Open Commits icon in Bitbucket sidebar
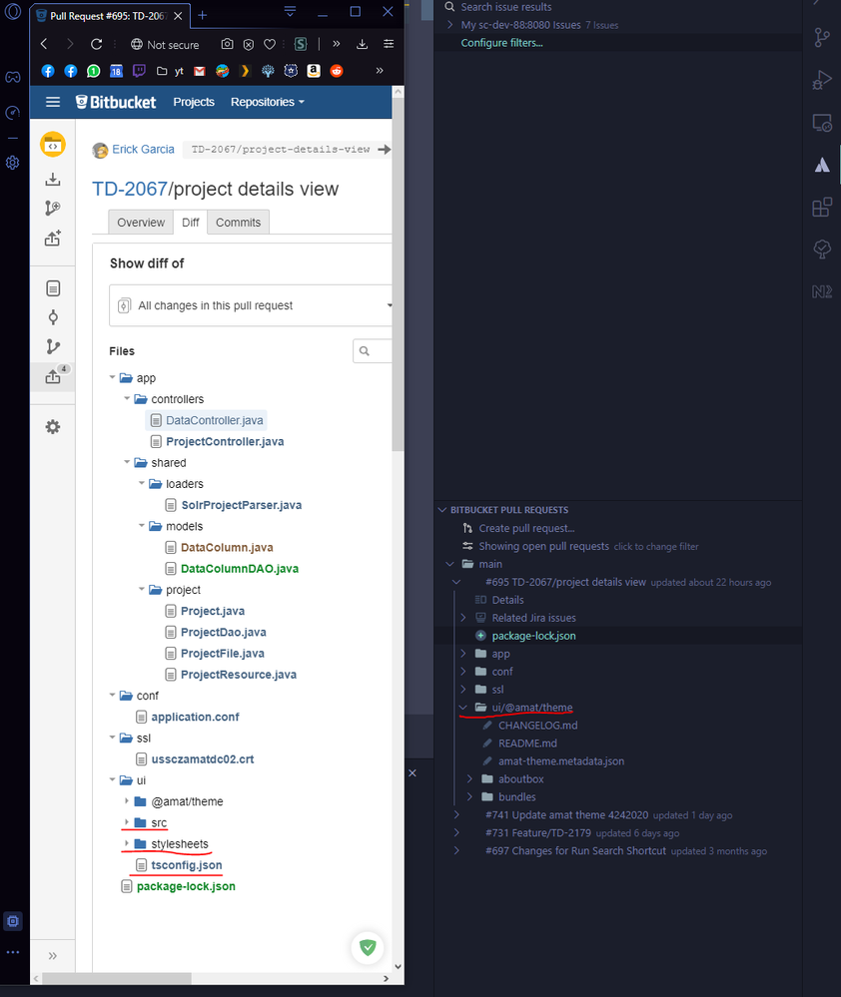The width and height of the screenshot is (841, 997). [53, 317]
